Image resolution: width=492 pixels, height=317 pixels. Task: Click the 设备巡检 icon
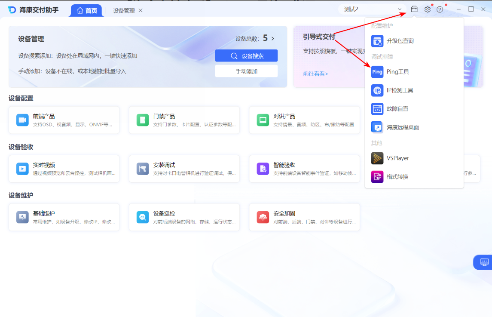(x=143, y=217)
